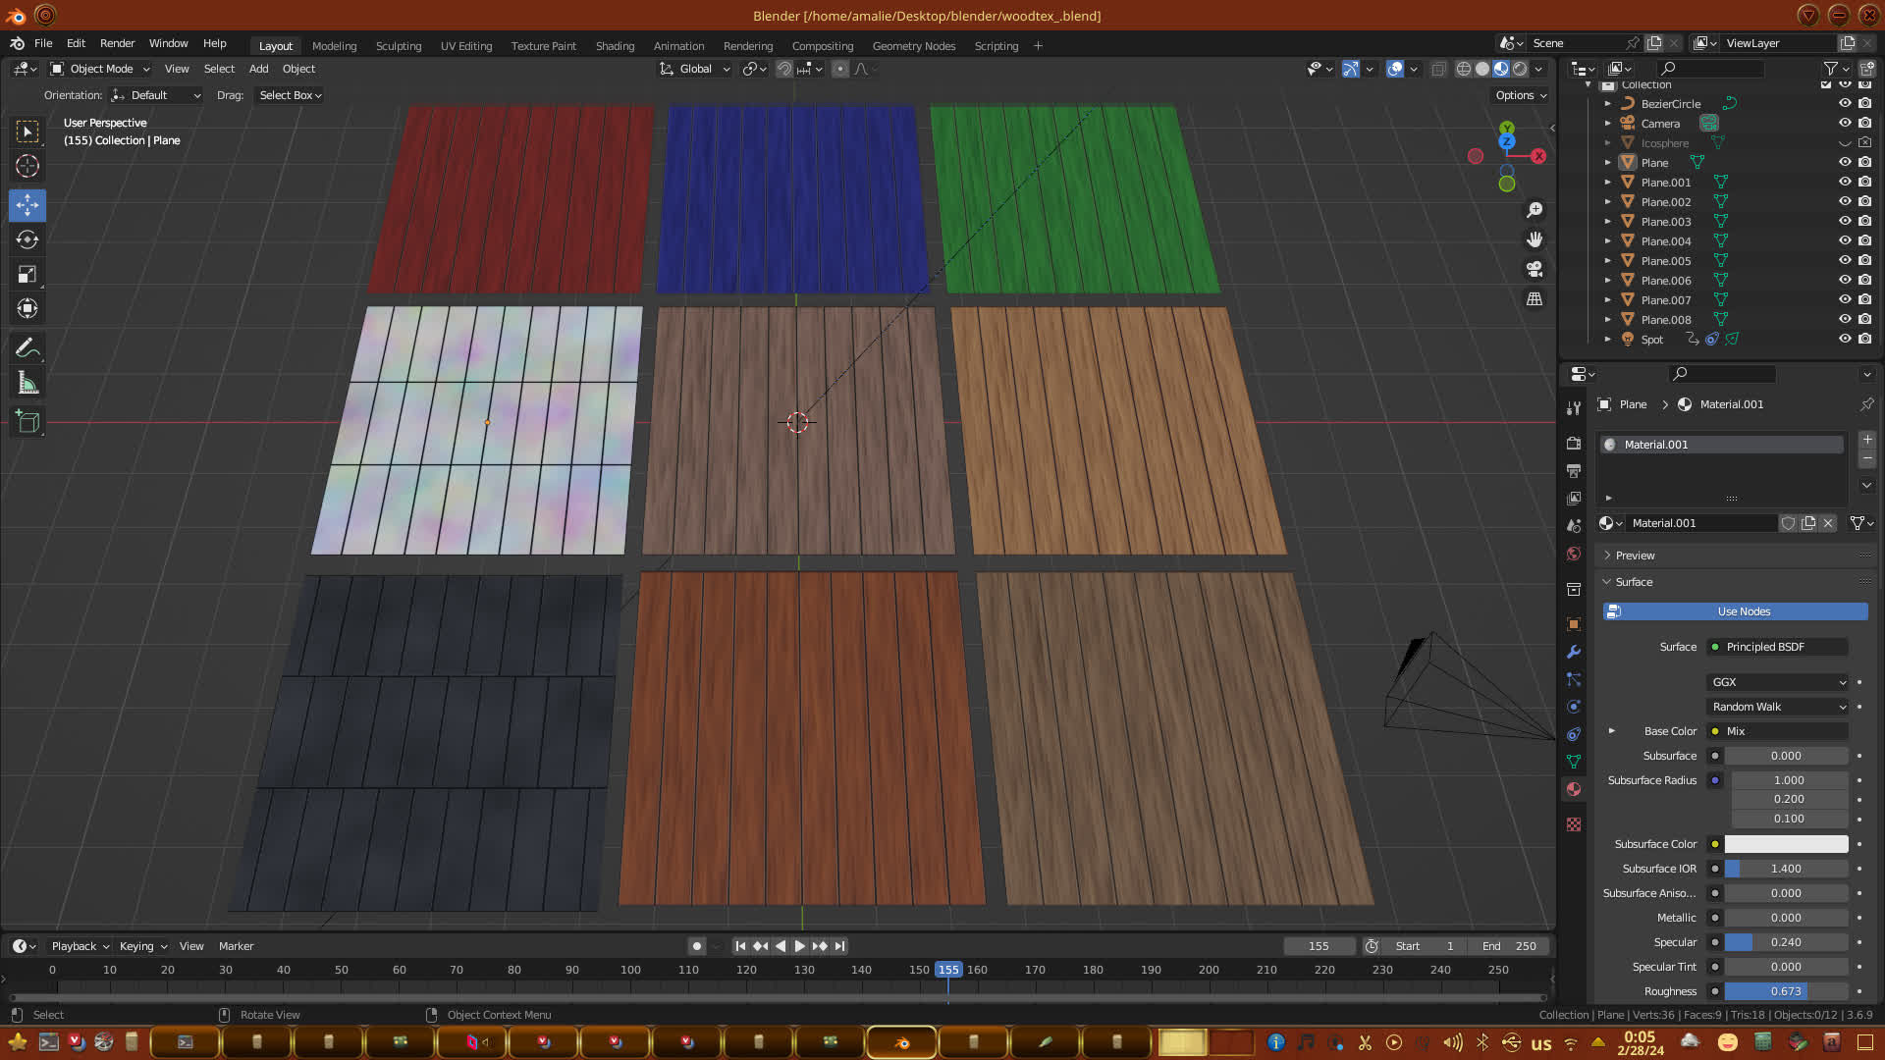Click the 3D Cursor tool
Image resolution: width=1885 pixels, height=1060 pixels.
point(27,166)
